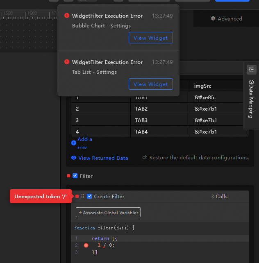Open Bubble Chart View Widget button

pyautogui.click(x=151, y=38)
